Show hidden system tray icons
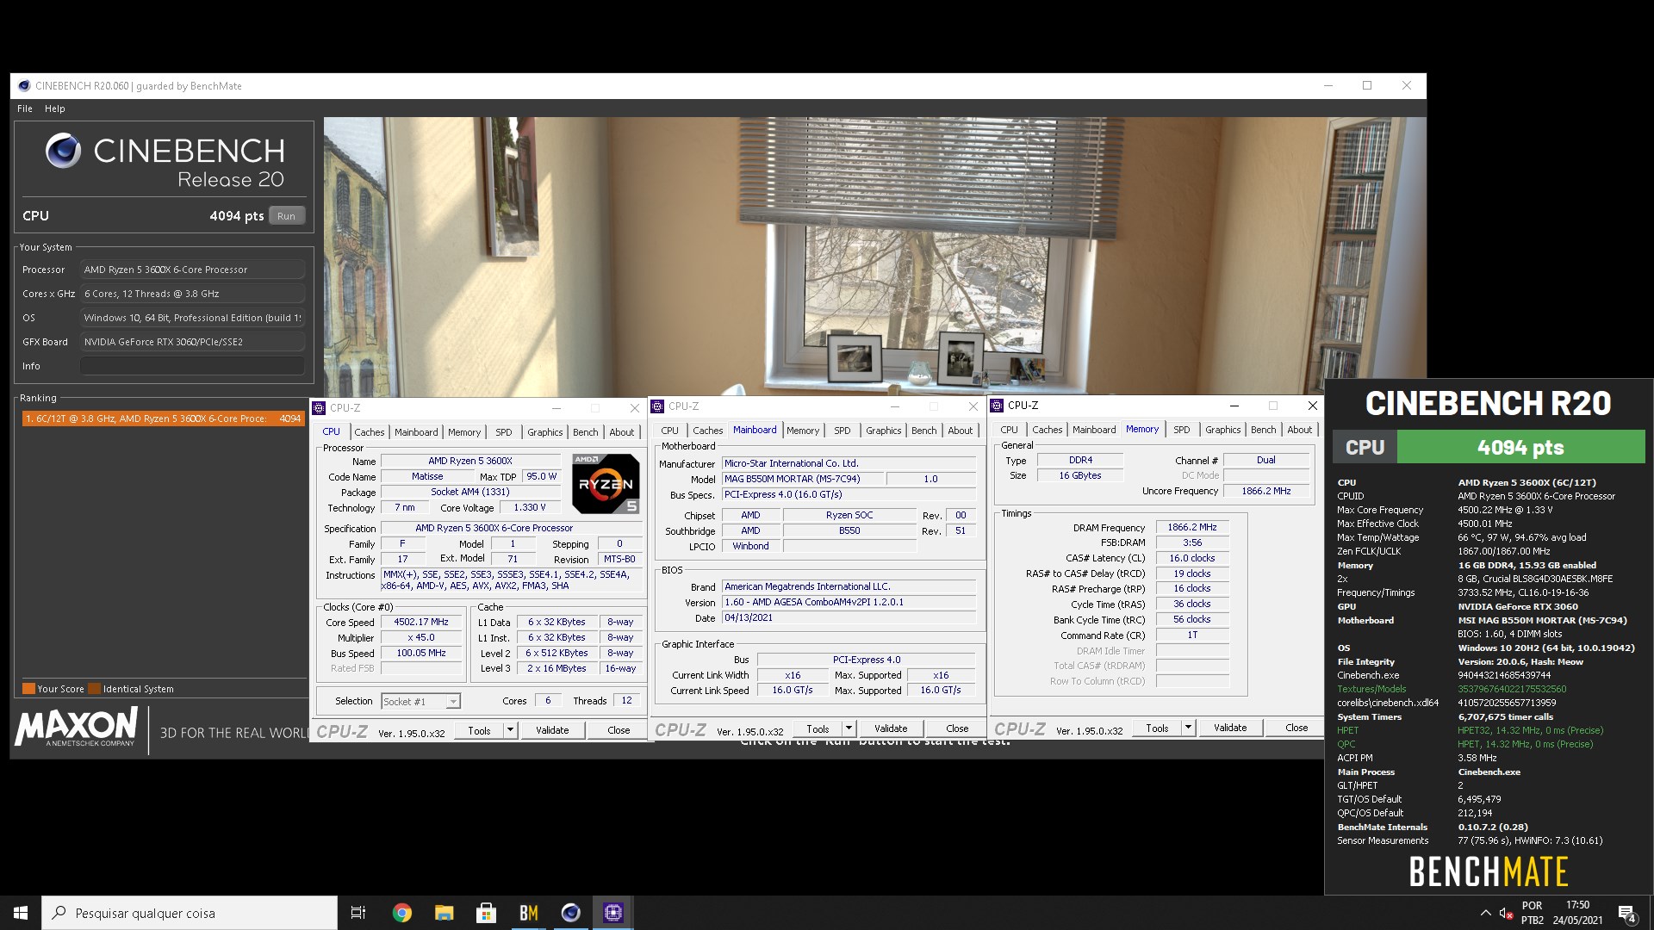 pyautogui.click(x=1485, y=913)
